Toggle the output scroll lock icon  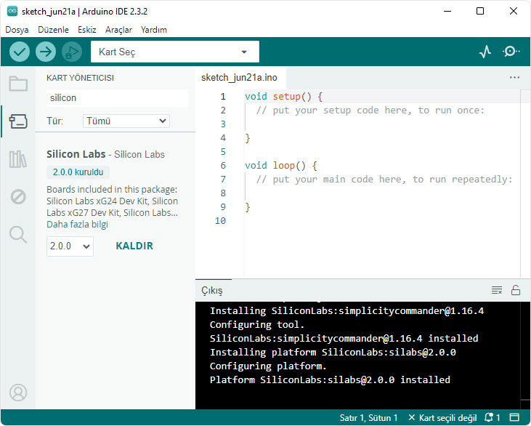coord(516,290)
